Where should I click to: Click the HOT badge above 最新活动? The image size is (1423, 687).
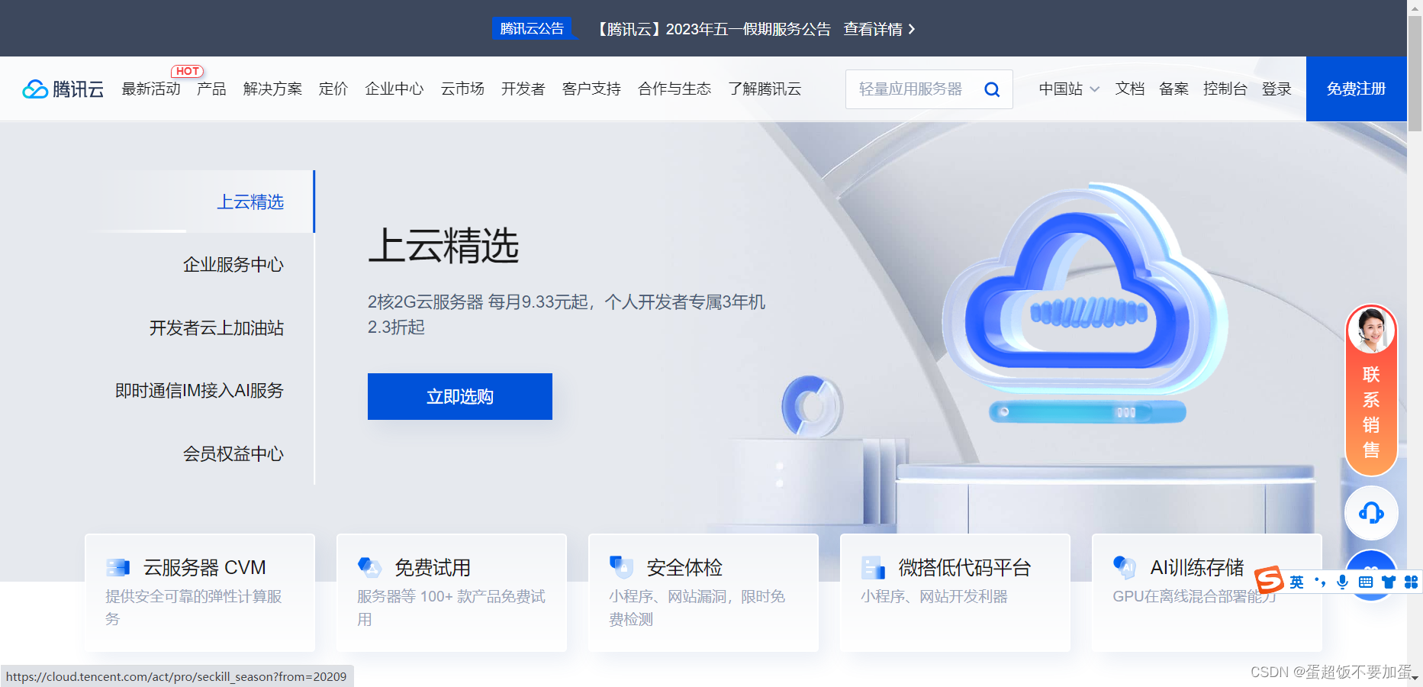pos(187,71)
